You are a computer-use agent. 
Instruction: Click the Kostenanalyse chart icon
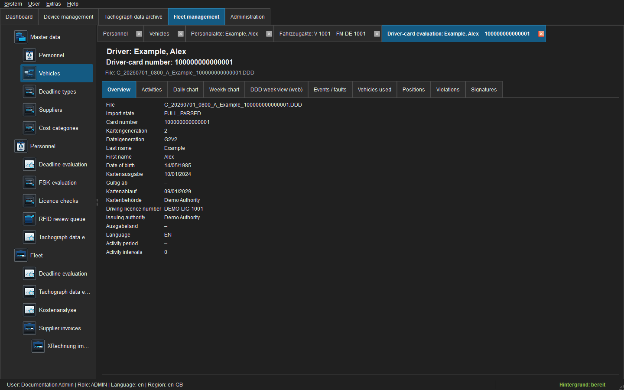pyautogui.click(x=29, y=310)
